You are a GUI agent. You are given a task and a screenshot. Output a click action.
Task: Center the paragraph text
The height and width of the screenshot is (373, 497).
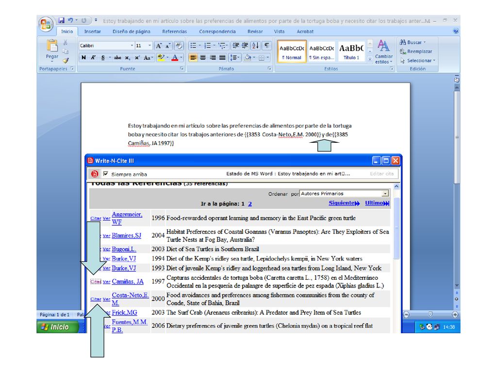(203, 57)
